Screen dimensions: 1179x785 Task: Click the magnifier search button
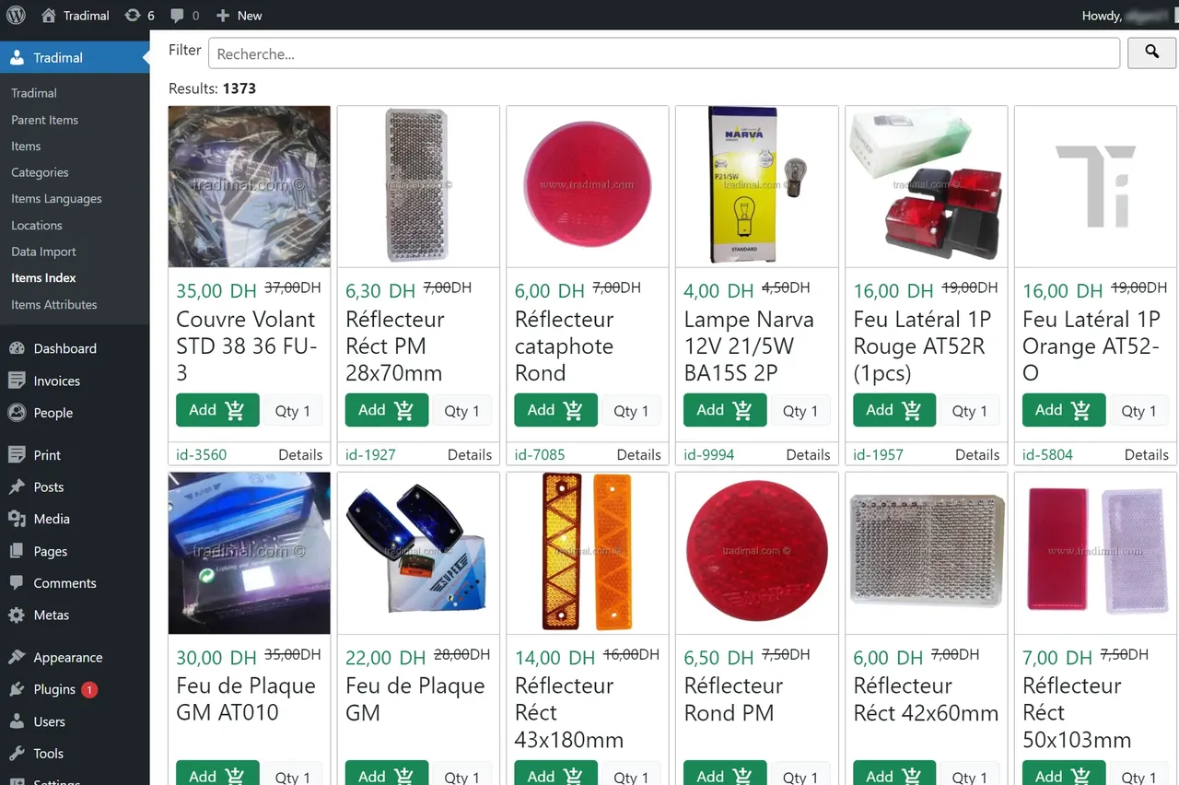pos(1151,53)
